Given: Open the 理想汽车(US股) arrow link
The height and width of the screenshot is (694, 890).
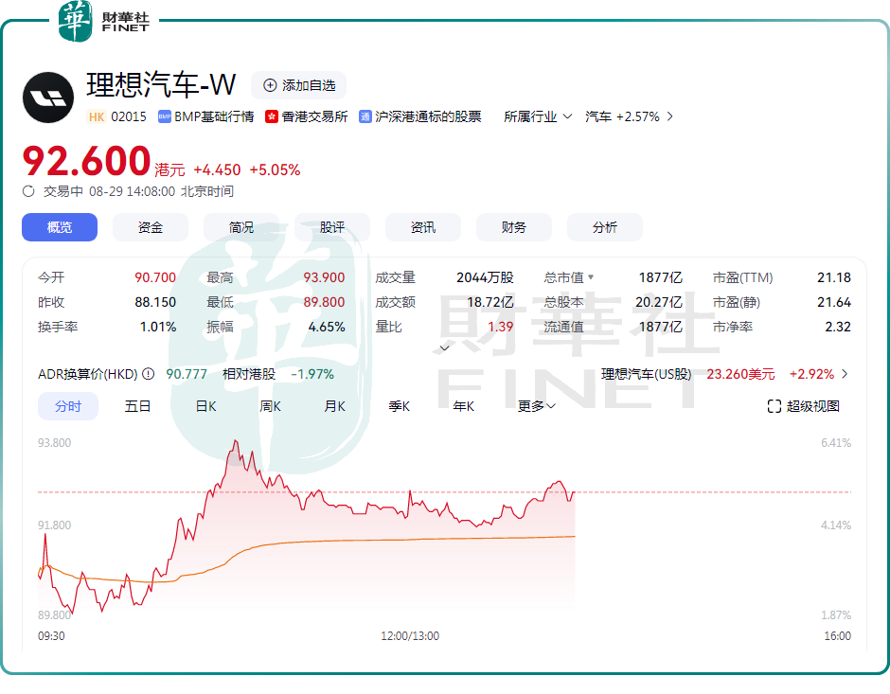Looking at the screenshot, I should [x=845, y=374].
